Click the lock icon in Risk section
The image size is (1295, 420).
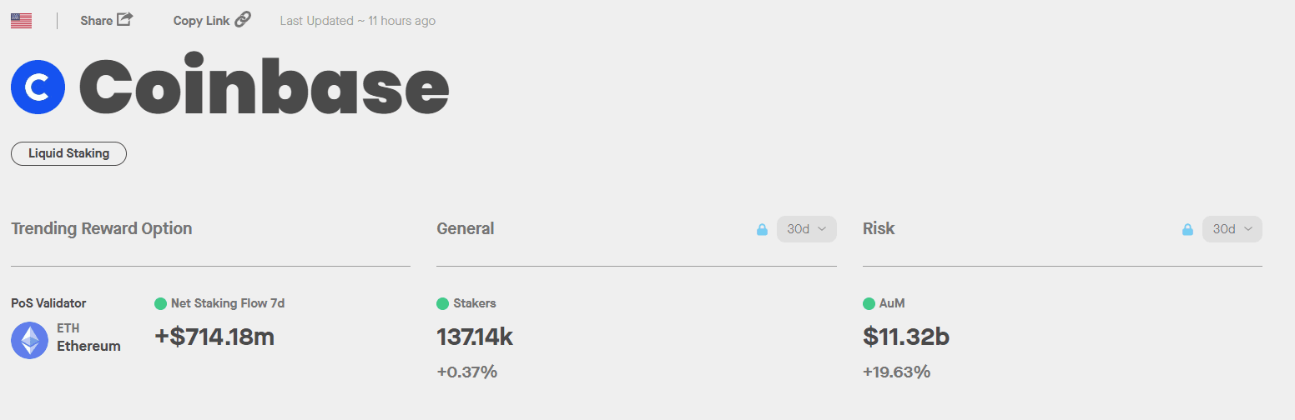[x=1187, y=229]
